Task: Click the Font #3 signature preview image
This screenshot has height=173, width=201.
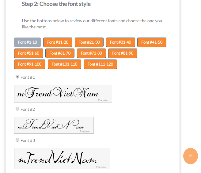Action: click(62, 159)
